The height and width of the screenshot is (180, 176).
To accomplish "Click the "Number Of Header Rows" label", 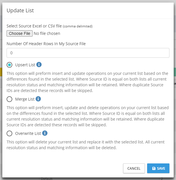I will tap(46, 44).
